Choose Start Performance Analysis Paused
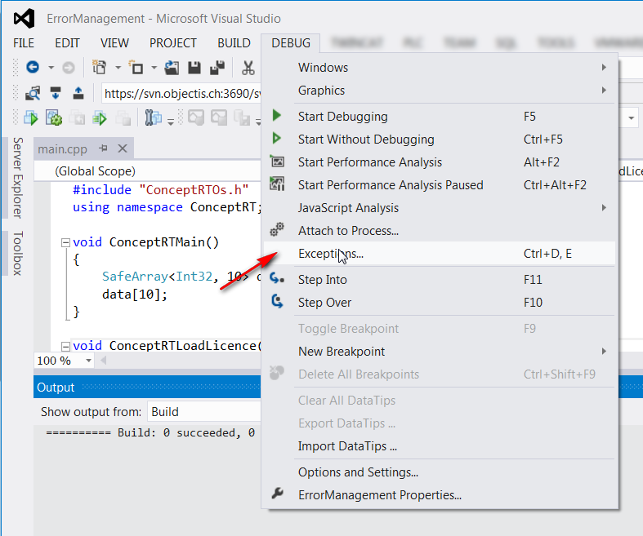This screenshot has width=643, height=536. coord(440,185)
